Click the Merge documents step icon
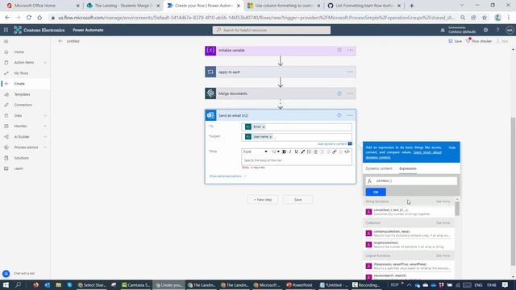The image size is (516, 290). click(x=210, y=93)
